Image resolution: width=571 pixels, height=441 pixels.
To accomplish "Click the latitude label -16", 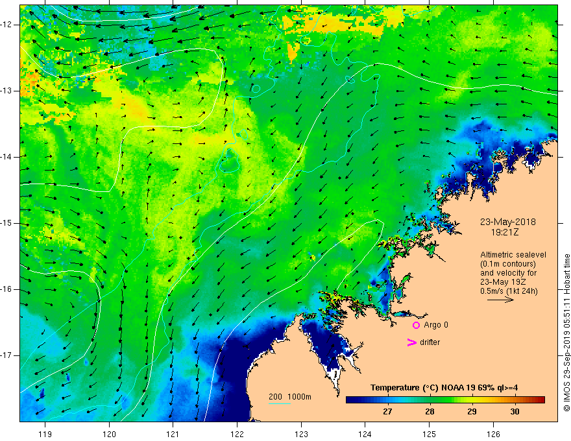I will pos(7,290).
